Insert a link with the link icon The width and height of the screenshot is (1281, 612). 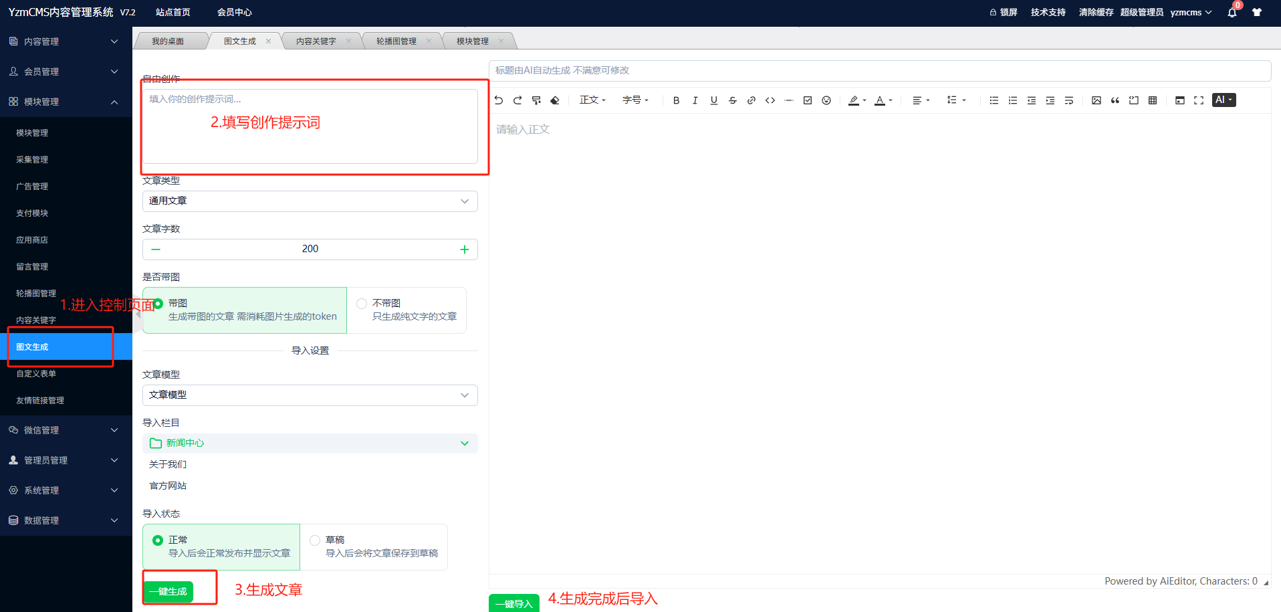pyautogui.click(x=751, y=100)
